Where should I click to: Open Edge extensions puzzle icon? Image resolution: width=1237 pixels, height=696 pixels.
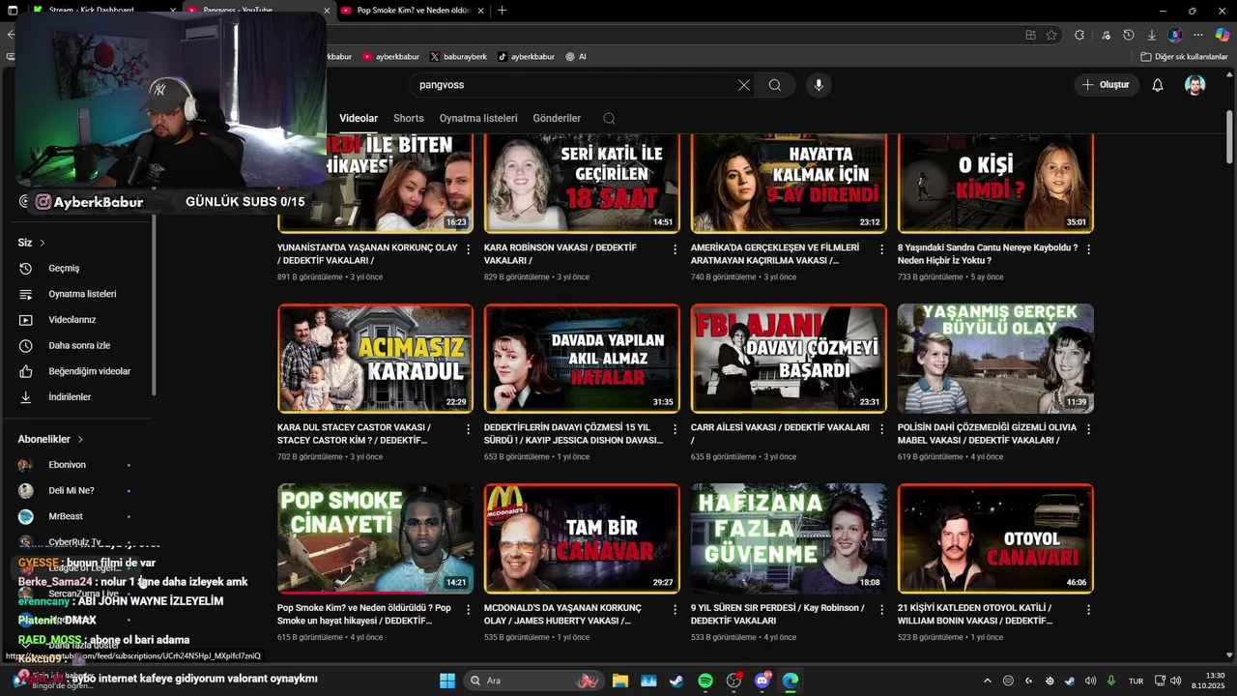pos(1079,35)
